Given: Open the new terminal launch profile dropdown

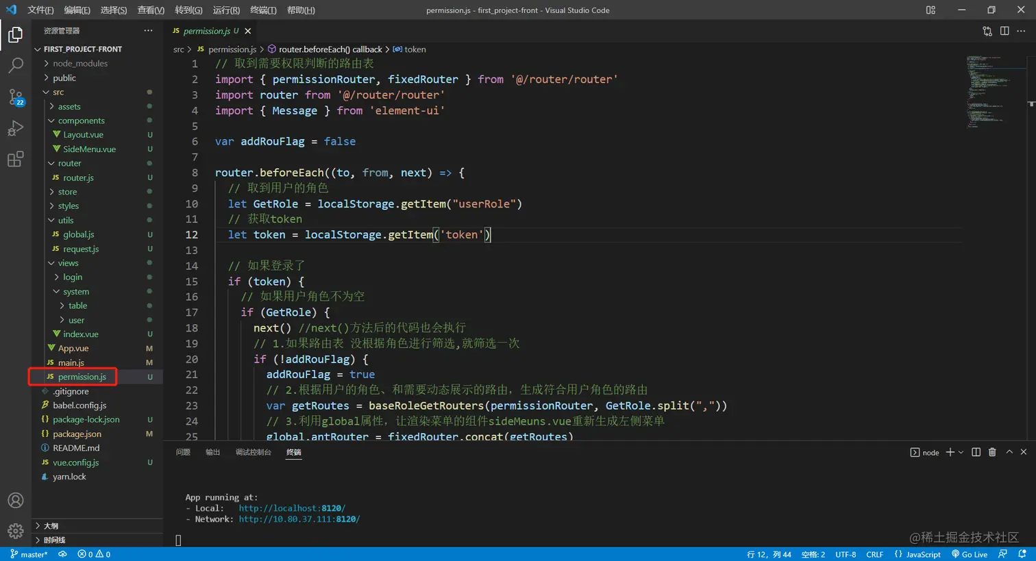Looking at the screenshot, I should click(x=961, y=452).
